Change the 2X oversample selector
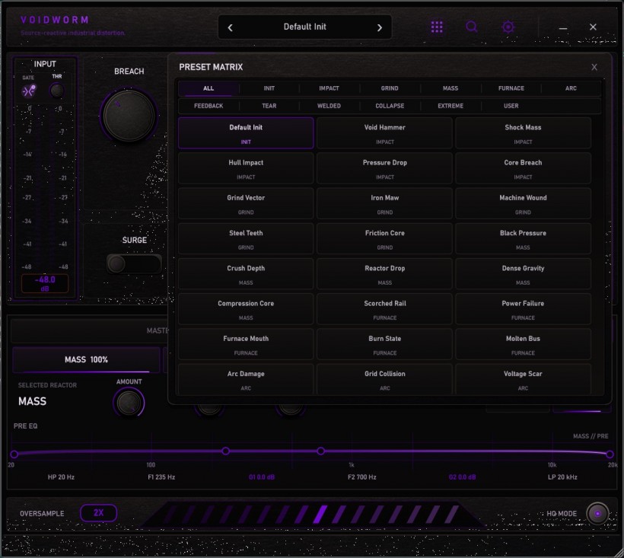The image size is (624, 558). pyautogui.click(x=99, y=512)
